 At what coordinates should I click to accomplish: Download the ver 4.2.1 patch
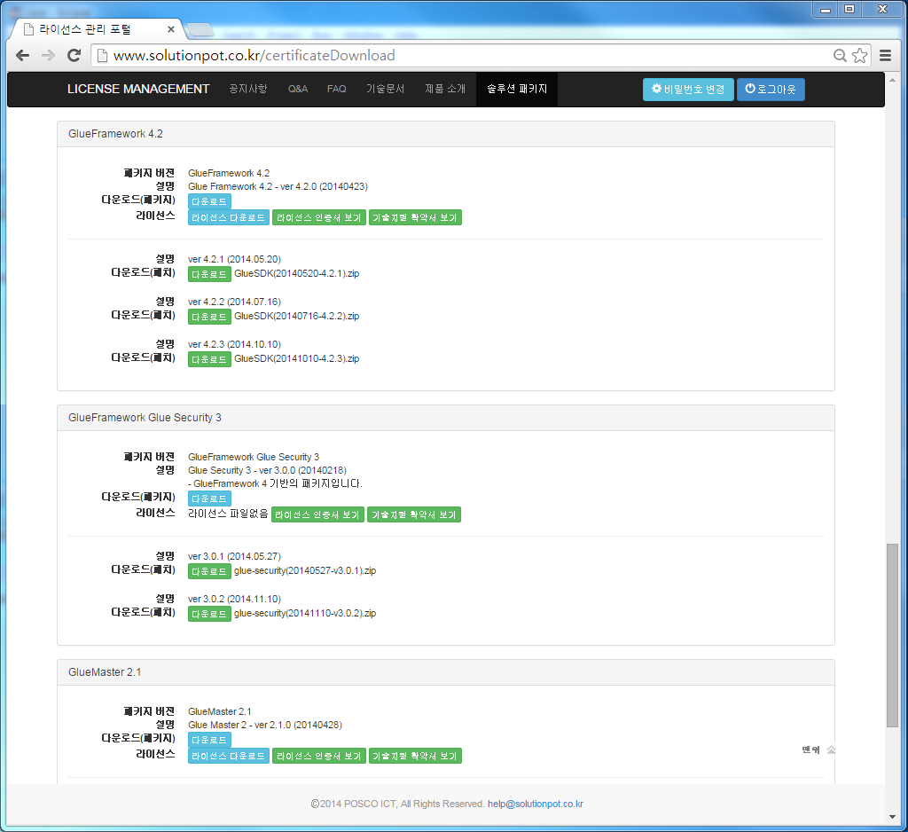[209, 274]
